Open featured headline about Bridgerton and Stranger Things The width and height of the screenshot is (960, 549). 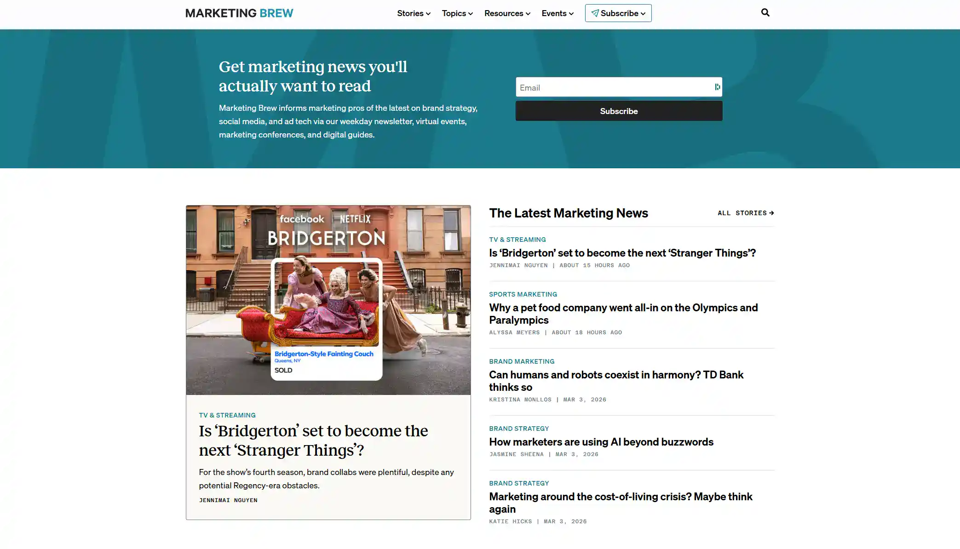[x=313, y=440]
